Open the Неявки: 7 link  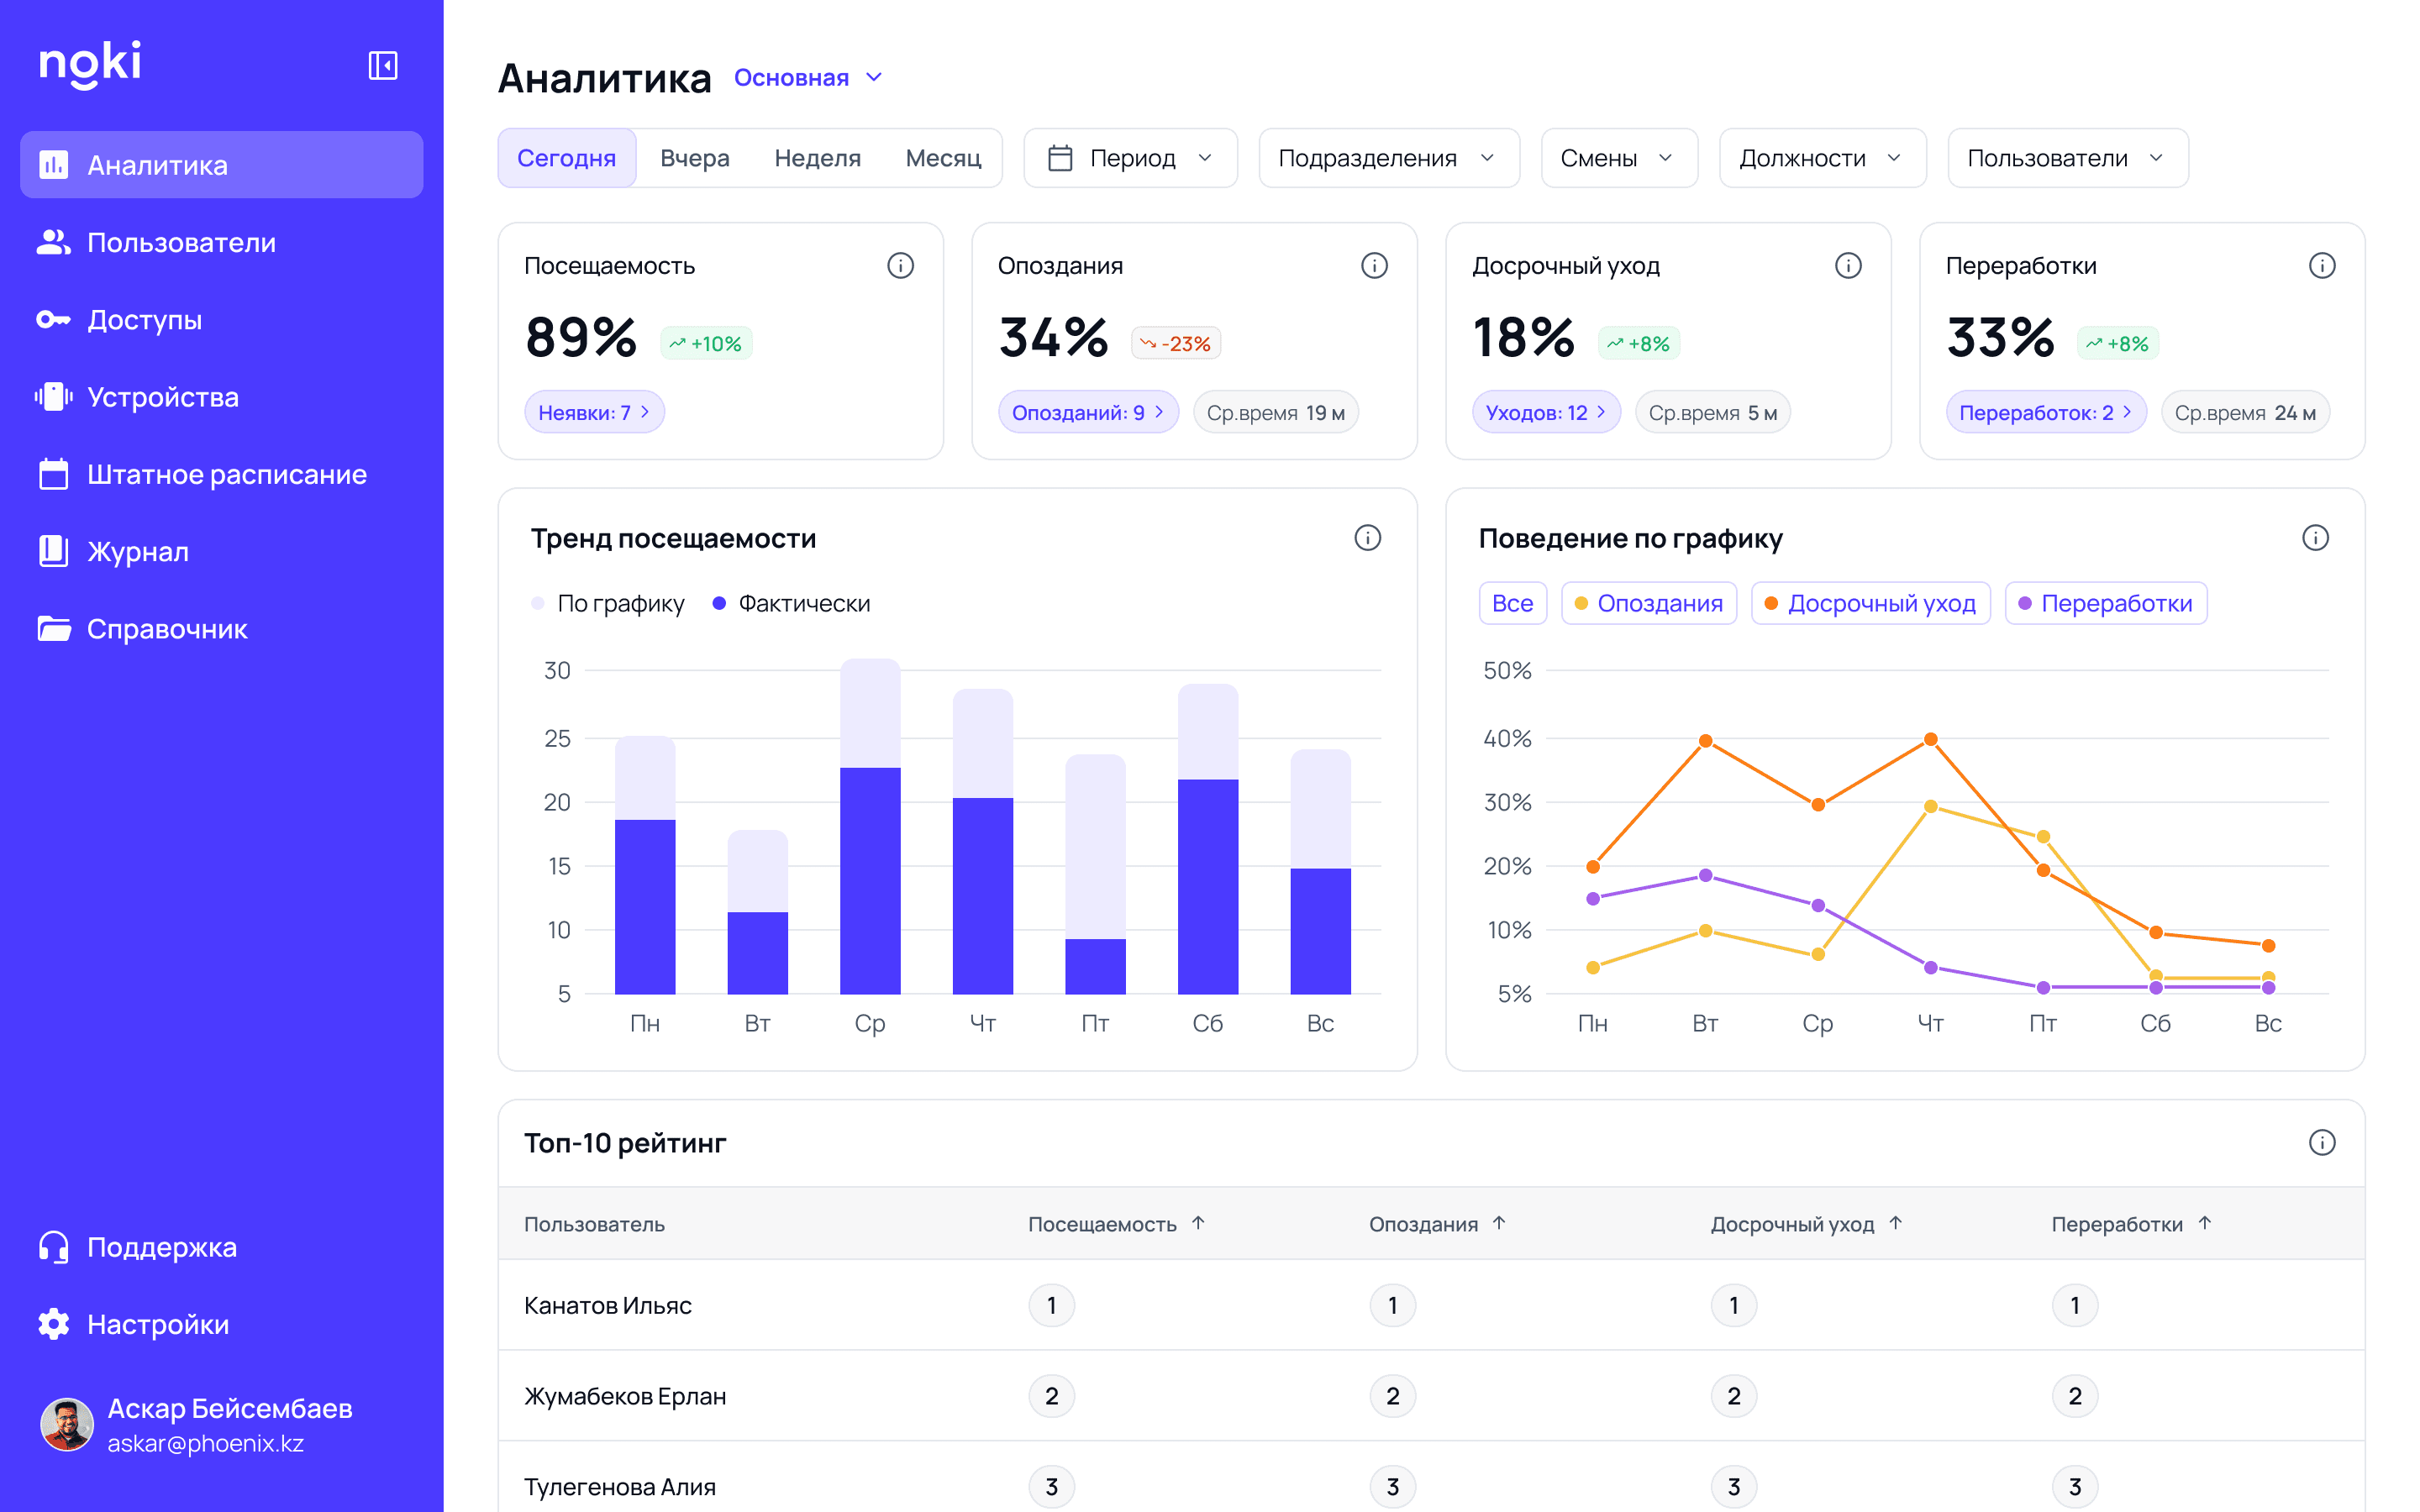pos(594,412)
